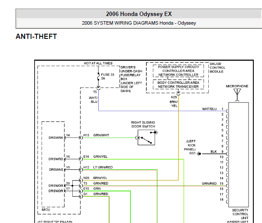Click the "GRN/WHT" wire label
The height and width of the screenshot is (223, 262).
point(101,135)
